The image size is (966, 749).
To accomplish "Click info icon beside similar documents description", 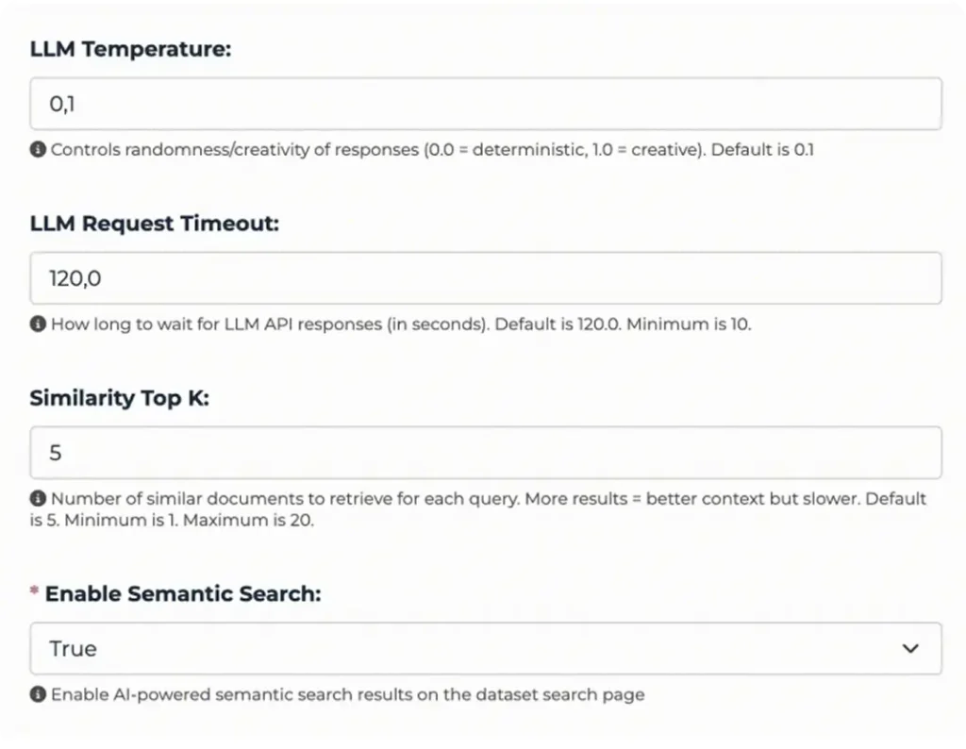I will (39, 499).
